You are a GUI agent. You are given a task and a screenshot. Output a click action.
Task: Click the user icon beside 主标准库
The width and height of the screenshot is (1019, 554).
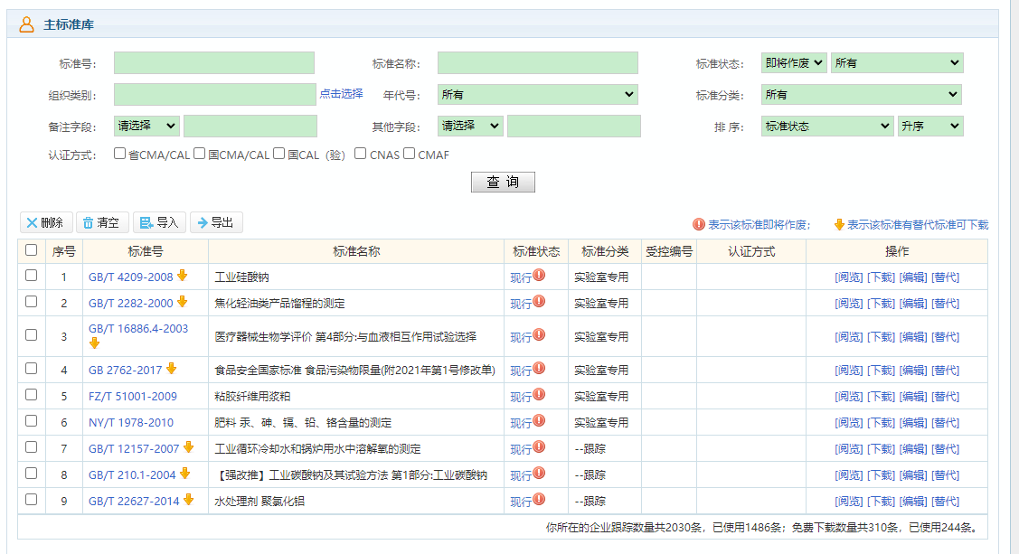26,24
